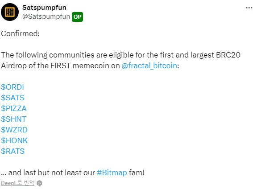Click the sentence starting "The following communities"
The width and height of the screenshot is (253, 189).
click(x=120, y=55)
